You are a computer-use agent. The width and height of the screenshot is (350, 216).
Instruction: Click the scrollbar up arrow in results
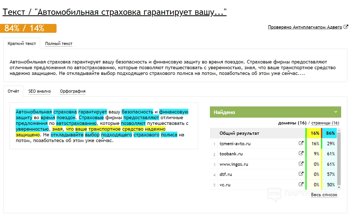pos(339,130)
